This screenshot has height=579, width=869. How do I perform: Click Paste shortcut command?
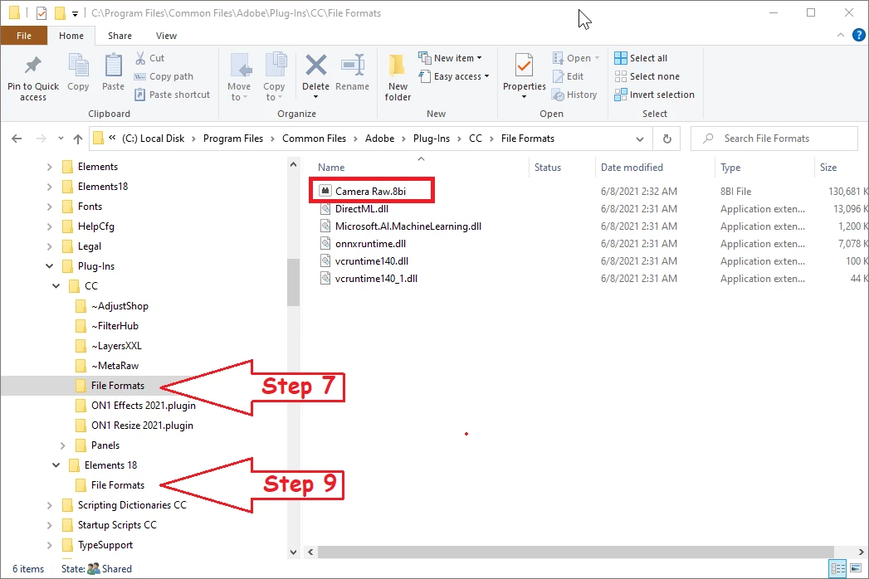(173, 95)
